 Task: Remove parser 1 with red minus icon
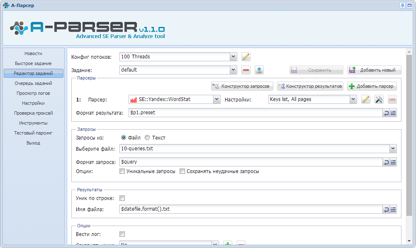[x=392, y=100]
